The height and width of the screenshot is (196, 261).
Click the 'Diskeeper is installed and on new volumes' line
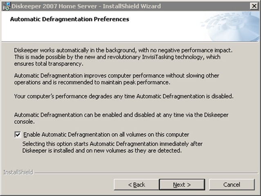102,151
